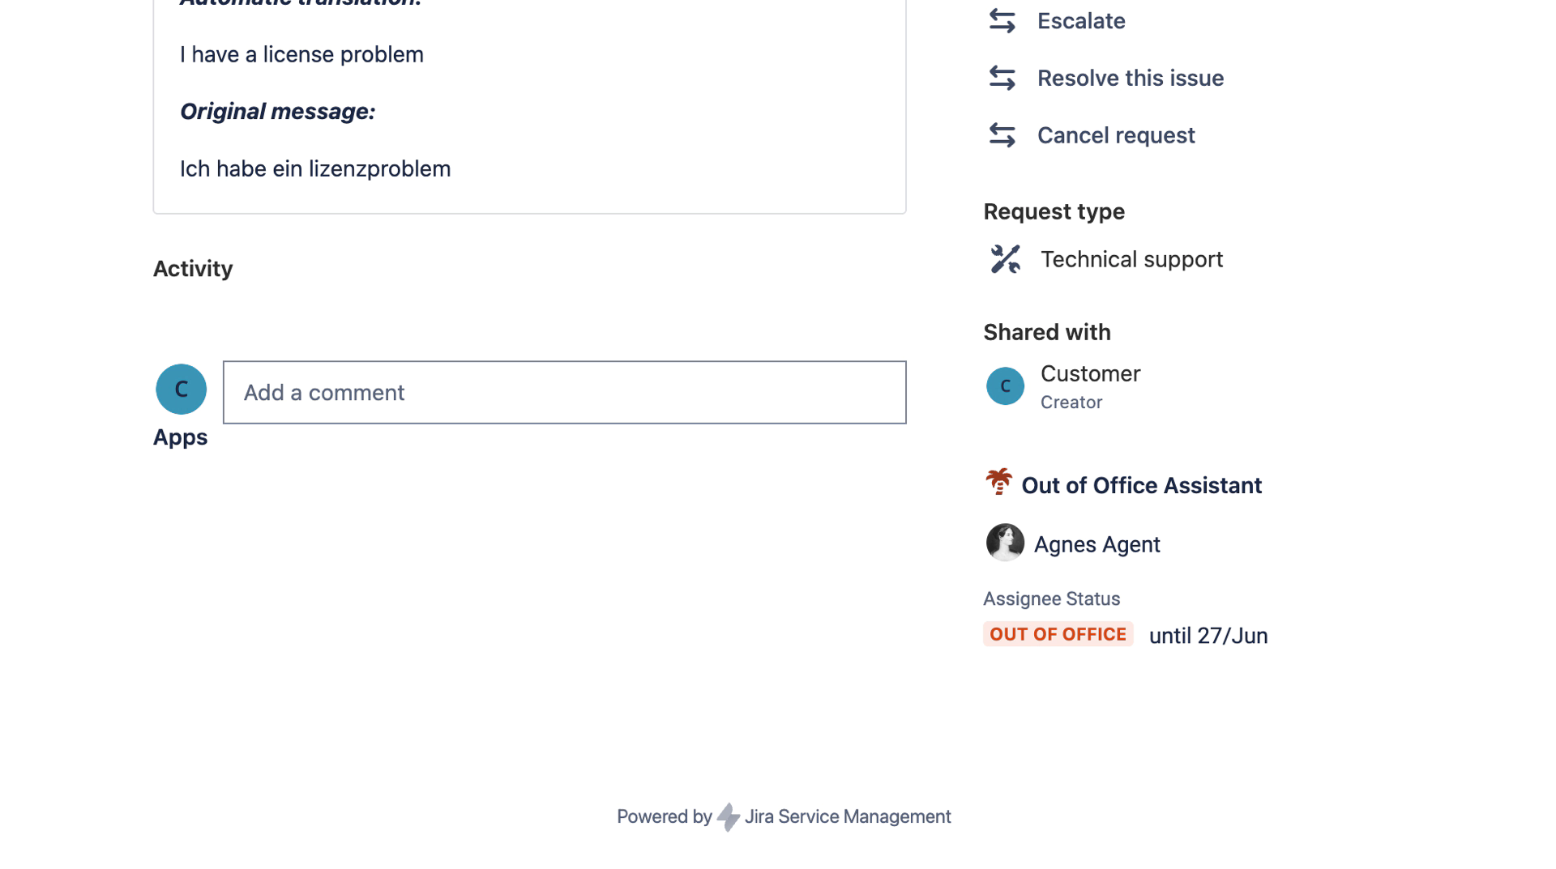Click the Cancel request arrows icon

(x=1002, y=135)
